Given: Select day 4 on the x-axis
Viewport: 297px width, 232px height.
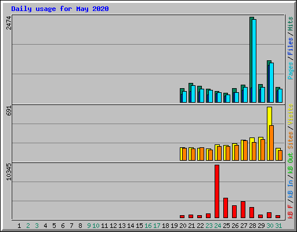Looking at the screenshot, I should click(45, 226).
